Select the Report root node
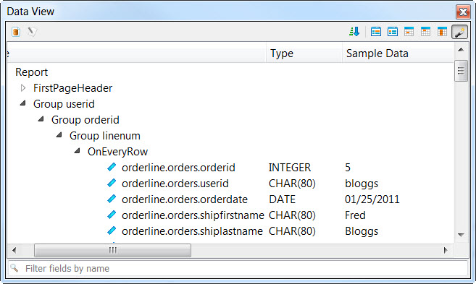The width and height of the screenshot is (476, 284). coord(32,72)
